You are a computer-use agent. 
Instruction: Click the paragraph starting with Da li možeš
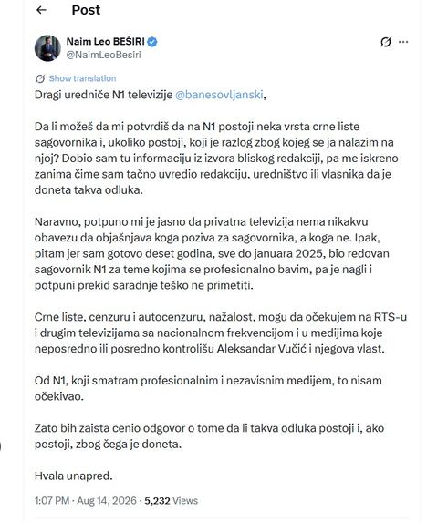216,159
